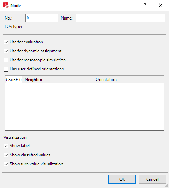Select the Neighbor column header

point(58,80)
